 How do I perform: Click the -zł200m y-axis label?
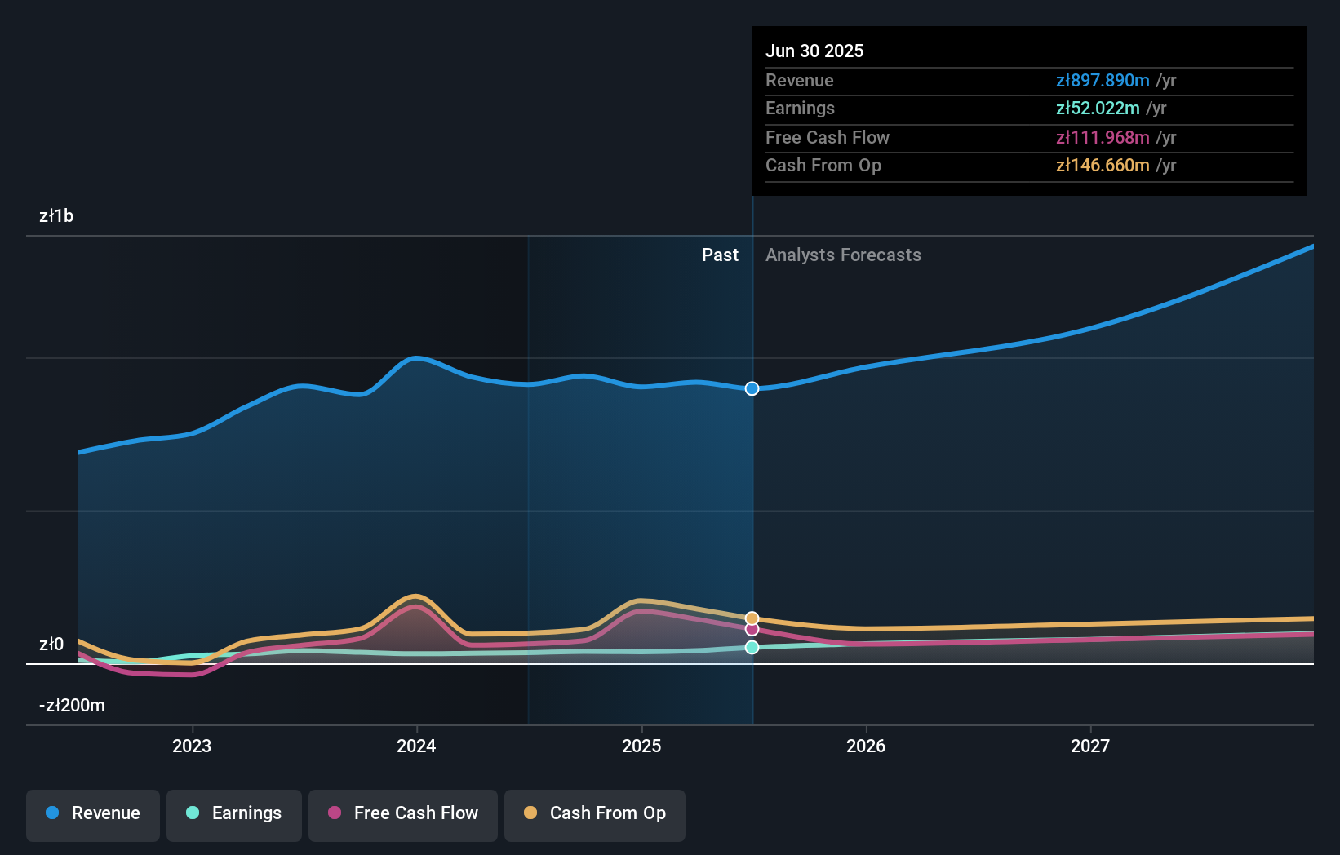pos(72,706)
